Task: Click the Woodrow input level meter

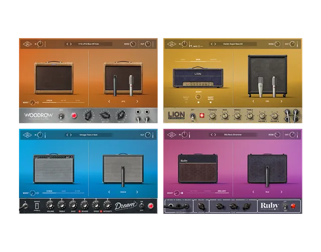Action: [45, 44]
